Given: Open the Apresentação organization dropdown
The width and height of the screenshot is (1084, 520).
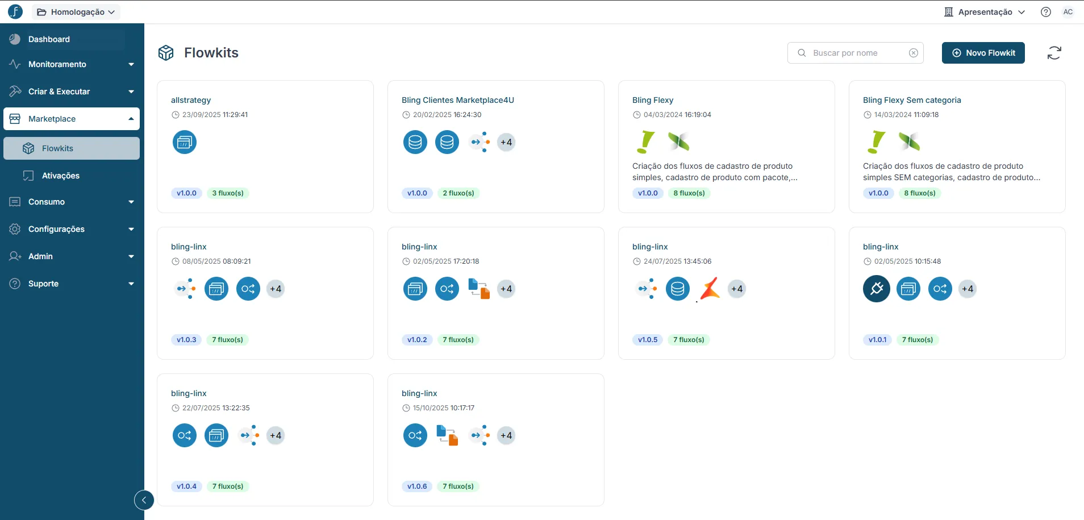Looking at the screenshot, I should point(985,12).
